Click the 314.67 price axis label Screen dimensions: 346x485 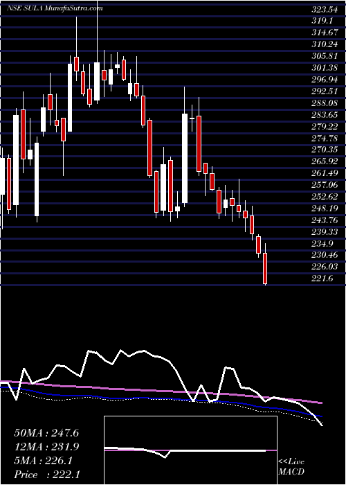tap(324, 33)
